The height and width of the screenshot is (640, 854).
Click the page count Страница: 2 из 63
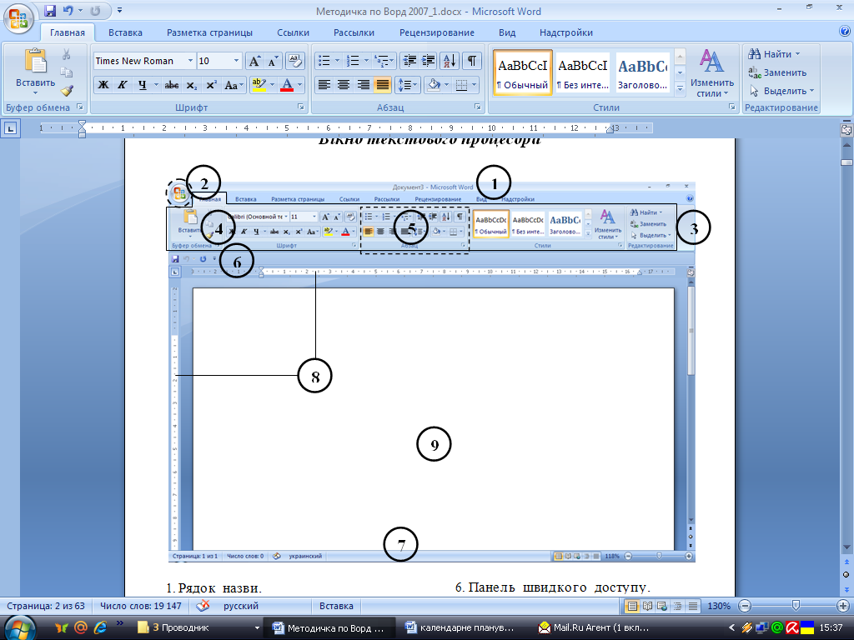click(x=46, y=606)
